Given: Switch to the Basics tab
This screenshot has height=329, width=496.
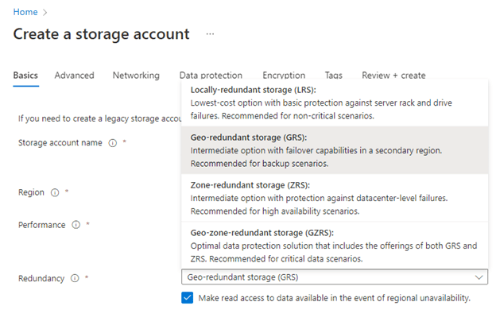Looking at the screenshot, I should tap(25, 75).
